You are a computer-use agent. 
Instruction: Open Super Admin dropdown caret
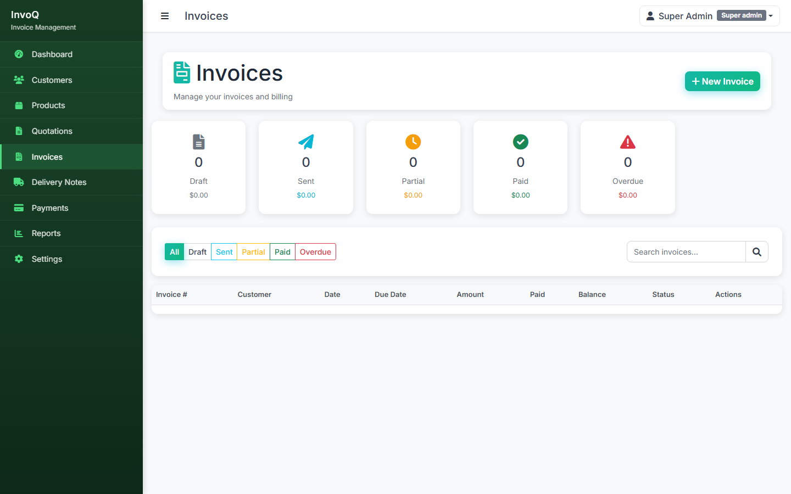[771, 16]
